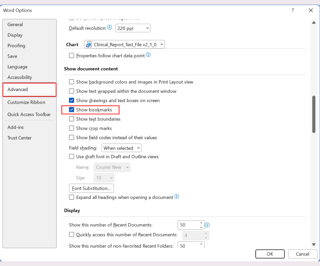Enable Show background colors and images checkbox
320x266 pixels.
tap(71, 82)
